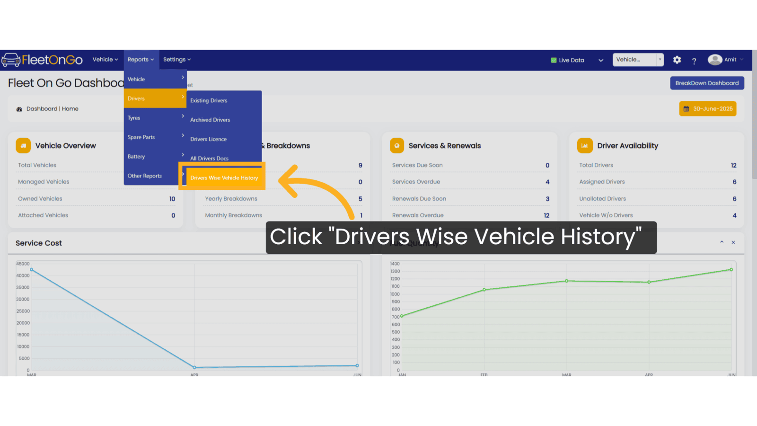Toggle the Live Data checkbox
The image size is (757, 426).
[x=554, y=60]
